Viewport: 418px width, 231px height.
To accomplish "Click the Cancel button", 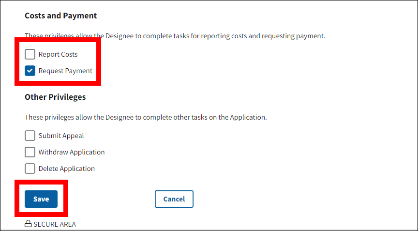I will (174, 199).
